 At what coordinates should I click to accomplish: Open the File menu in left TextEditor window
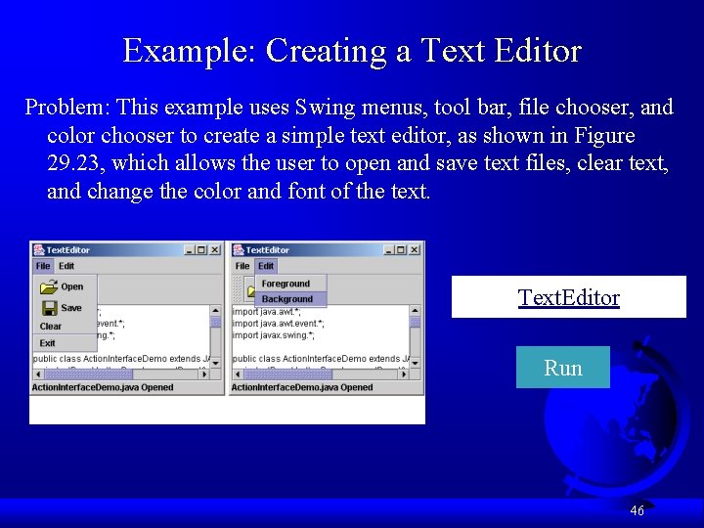pos(43,266)
